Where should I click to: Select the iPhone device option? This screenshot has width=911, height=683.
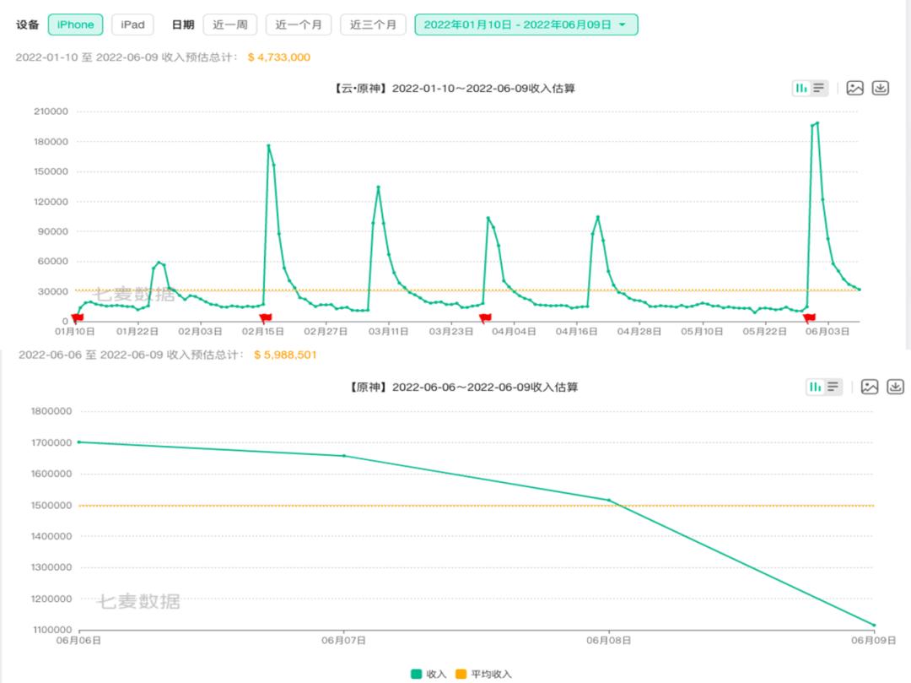click(76, 24)
